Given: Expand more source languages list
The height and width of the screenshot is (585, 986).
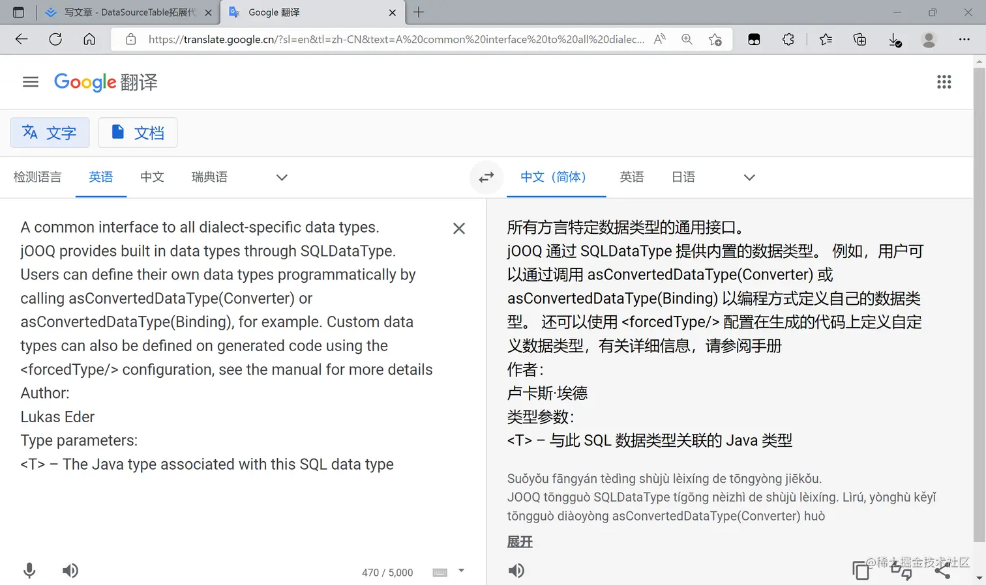Looking at the screenshot, I should (282, 177).
